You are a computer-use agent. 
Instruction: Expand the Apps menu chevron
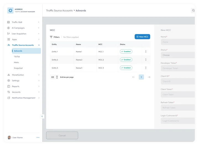click(x=39, y=39)
